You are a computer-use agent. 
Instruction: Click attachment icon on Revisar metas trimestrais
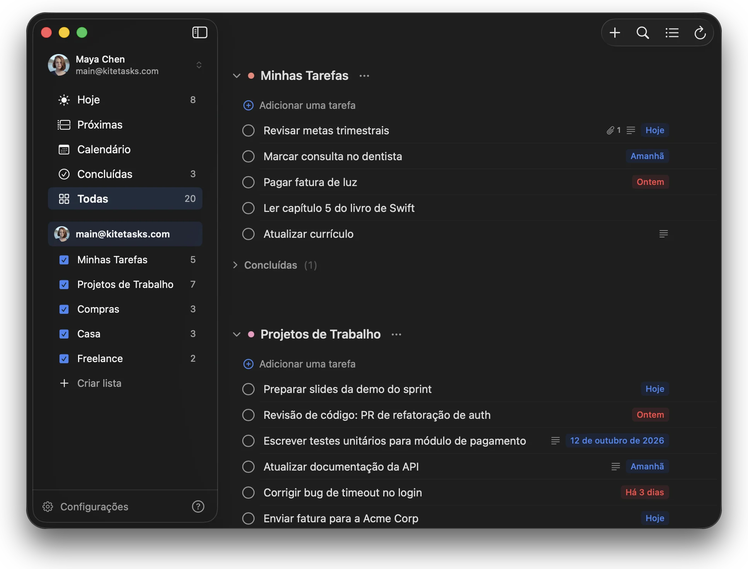tap(610, 130)
